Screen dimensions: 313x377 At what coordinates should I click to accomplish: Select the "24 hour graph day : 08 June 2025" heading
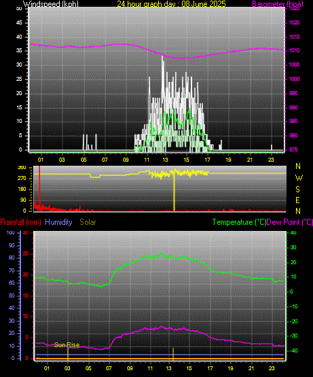click(171, 4)
